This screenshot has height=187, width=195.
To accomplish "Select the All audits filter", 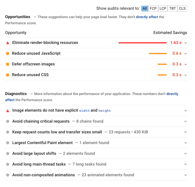I will pyautogui.click(x=145, y=8).
